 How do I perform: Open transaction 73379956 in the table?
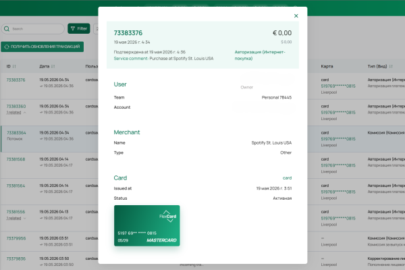click(x=16, y=238)
